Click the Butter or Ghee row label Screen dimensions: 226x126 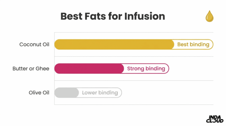tap(31, 69)
